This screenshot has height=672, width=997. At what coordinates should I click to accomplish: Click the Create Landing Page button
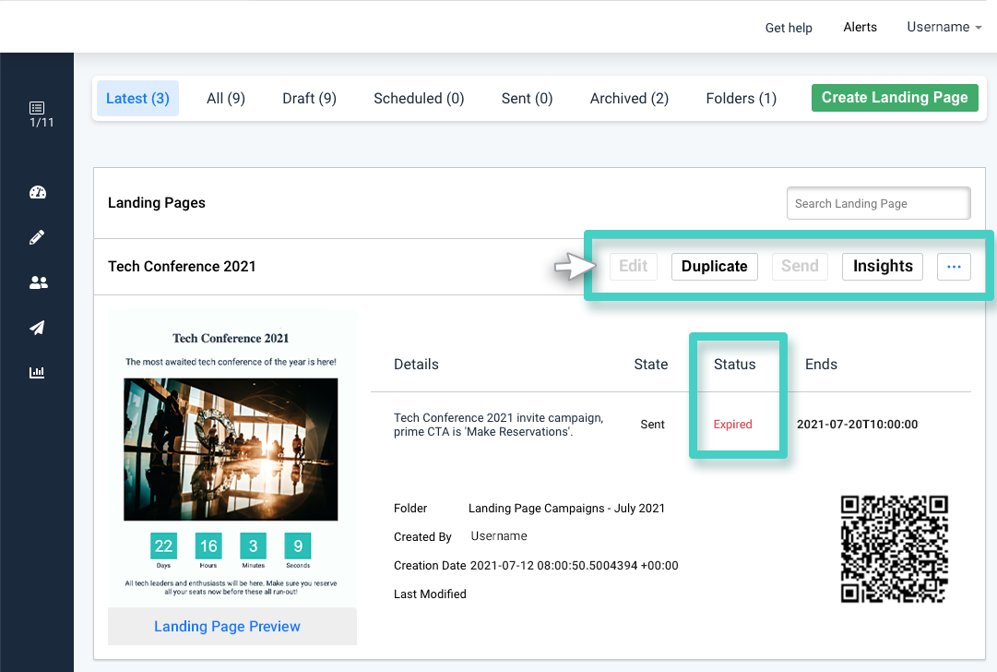pyautogui.click(x=895, y=97)
